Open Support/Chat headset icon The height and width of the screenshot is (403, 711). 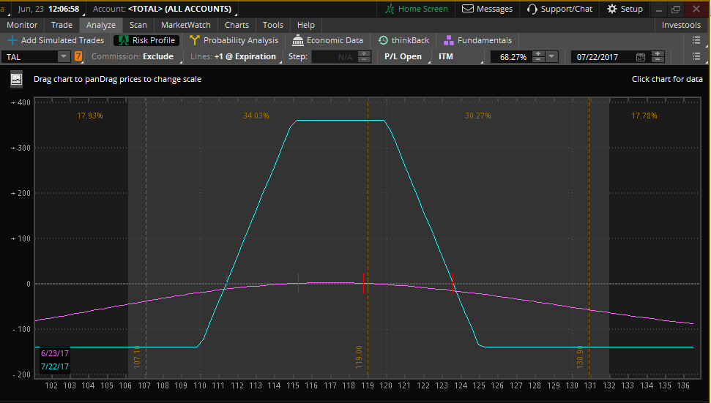(532, 9)
